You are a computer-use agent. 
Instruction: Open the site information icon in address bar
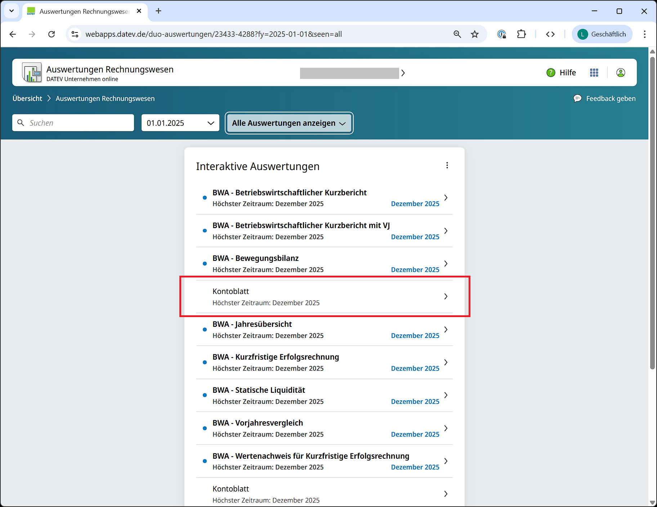(x=75, y=34)
